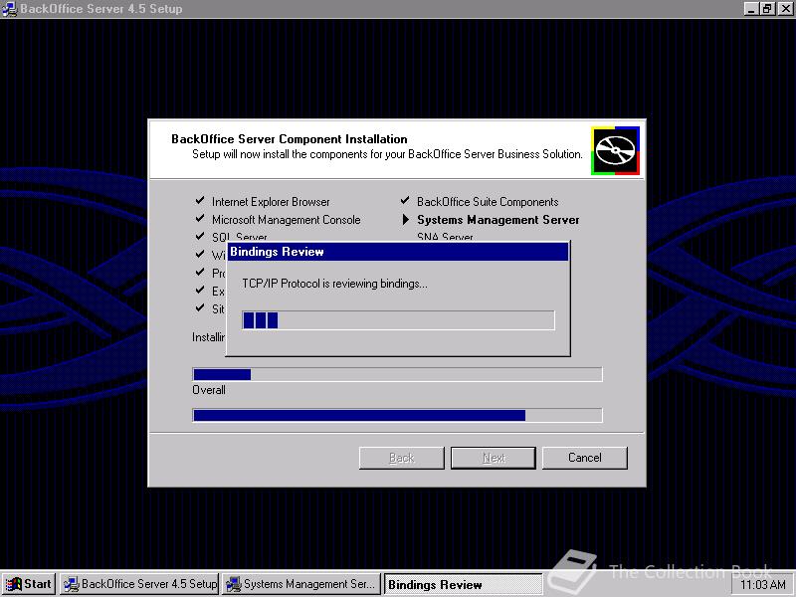The height and width of the screenshot is (597, 796).
Task: Click the Bindings Review progress bar
Action: [399, 320]
